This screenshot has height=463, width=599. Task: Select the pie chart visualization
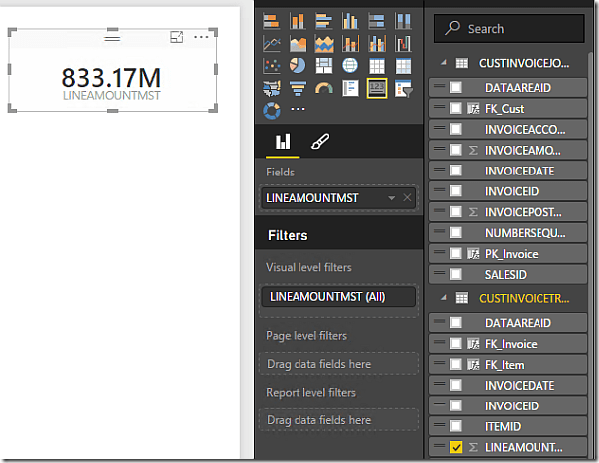click(299, 65)
